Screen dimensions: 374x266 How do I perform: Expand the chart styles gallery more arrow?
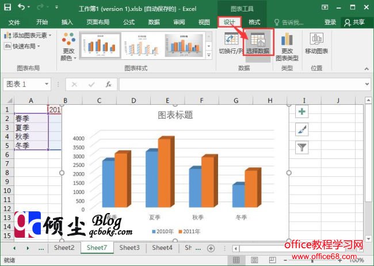coord(209,55)
